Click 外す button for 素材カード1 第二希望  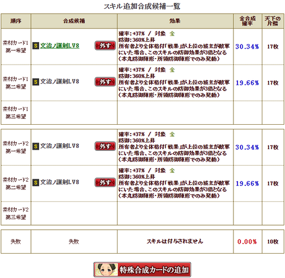(x=105, y=82)
